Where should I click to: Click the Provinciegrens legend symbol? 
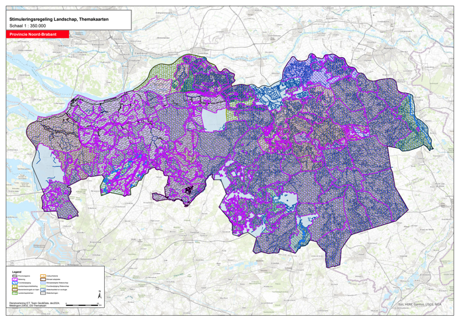pyautogui.click(x=15, y=276)
